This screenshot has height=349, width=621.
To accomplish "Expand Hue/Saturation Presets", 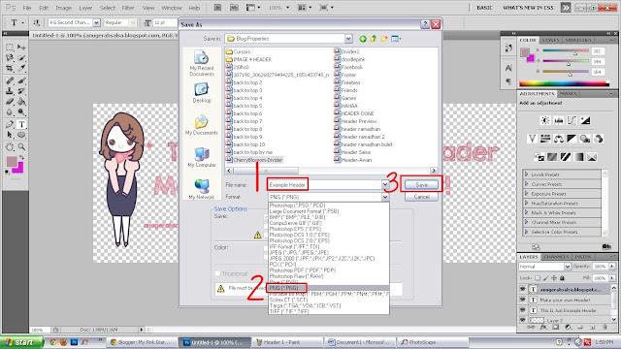I will pos(527,203).
